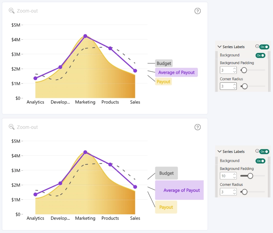The width and height of the screenshot is (273, 233).
Task: Click the Sales data point on bottom purple line
Action: point(135,187)
